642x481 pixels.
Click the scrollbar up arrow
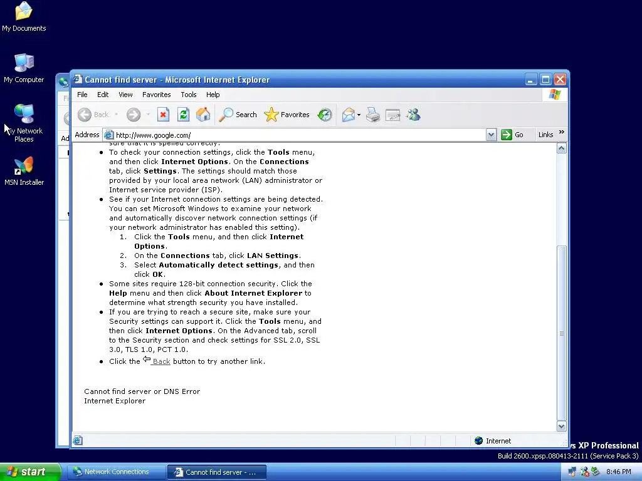[561, 148]
